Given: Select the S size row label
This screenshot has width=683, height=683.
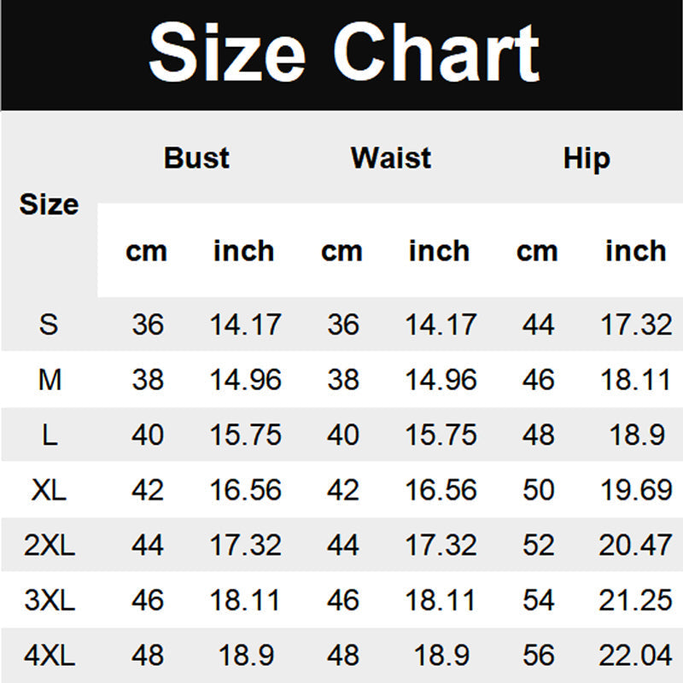Looking at the screenshot, I should (49, 324).
